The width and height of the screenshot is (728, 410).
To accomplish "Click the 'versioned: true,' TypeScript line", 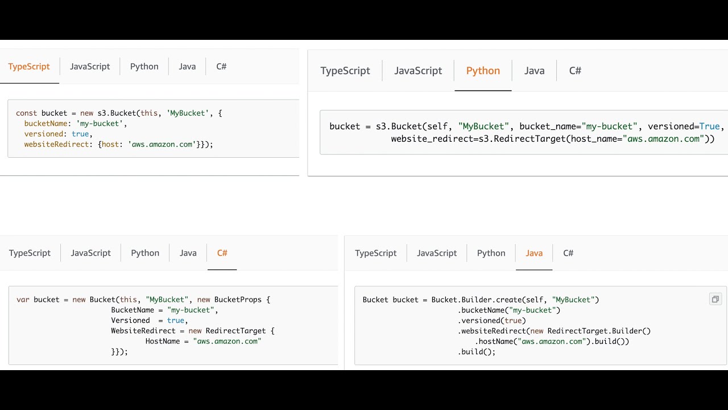I will [x=58, y=134].
